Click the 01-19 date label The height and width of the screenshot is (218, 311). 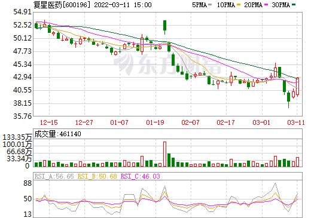(x=155, y=122)
